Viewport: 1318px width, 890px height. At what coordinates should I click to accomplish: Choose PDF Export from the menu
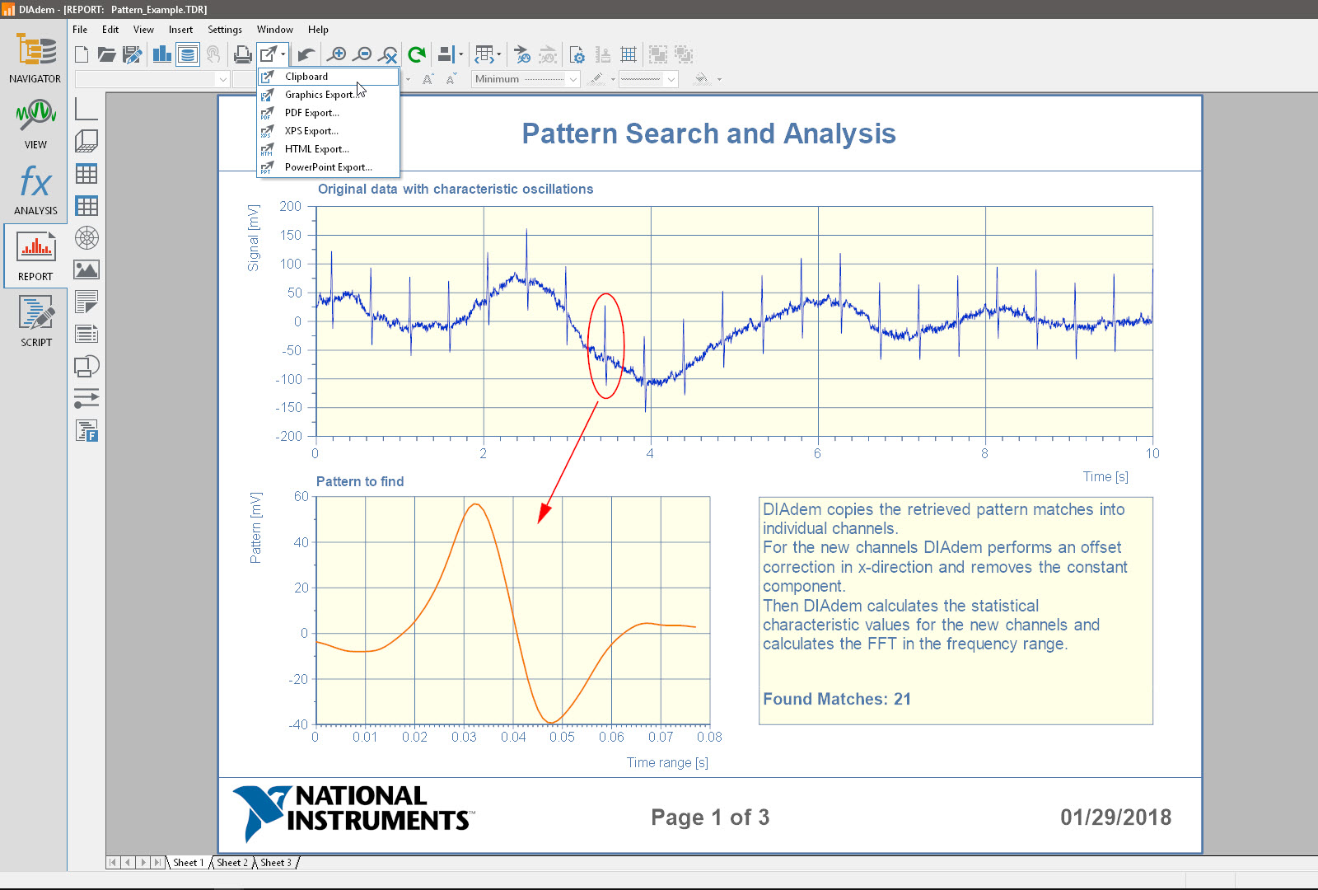click(x=311, y=113)
